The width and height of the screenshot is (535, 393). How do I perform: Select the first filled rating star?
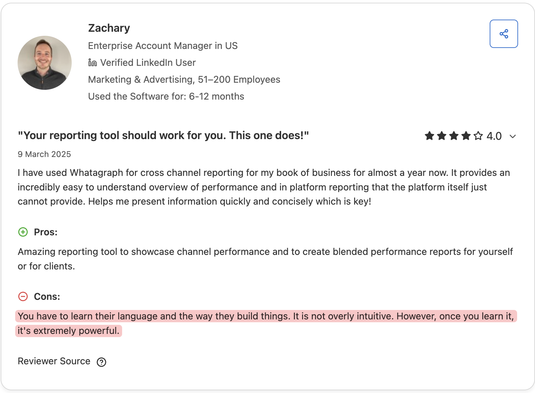(x=429, y=136)
